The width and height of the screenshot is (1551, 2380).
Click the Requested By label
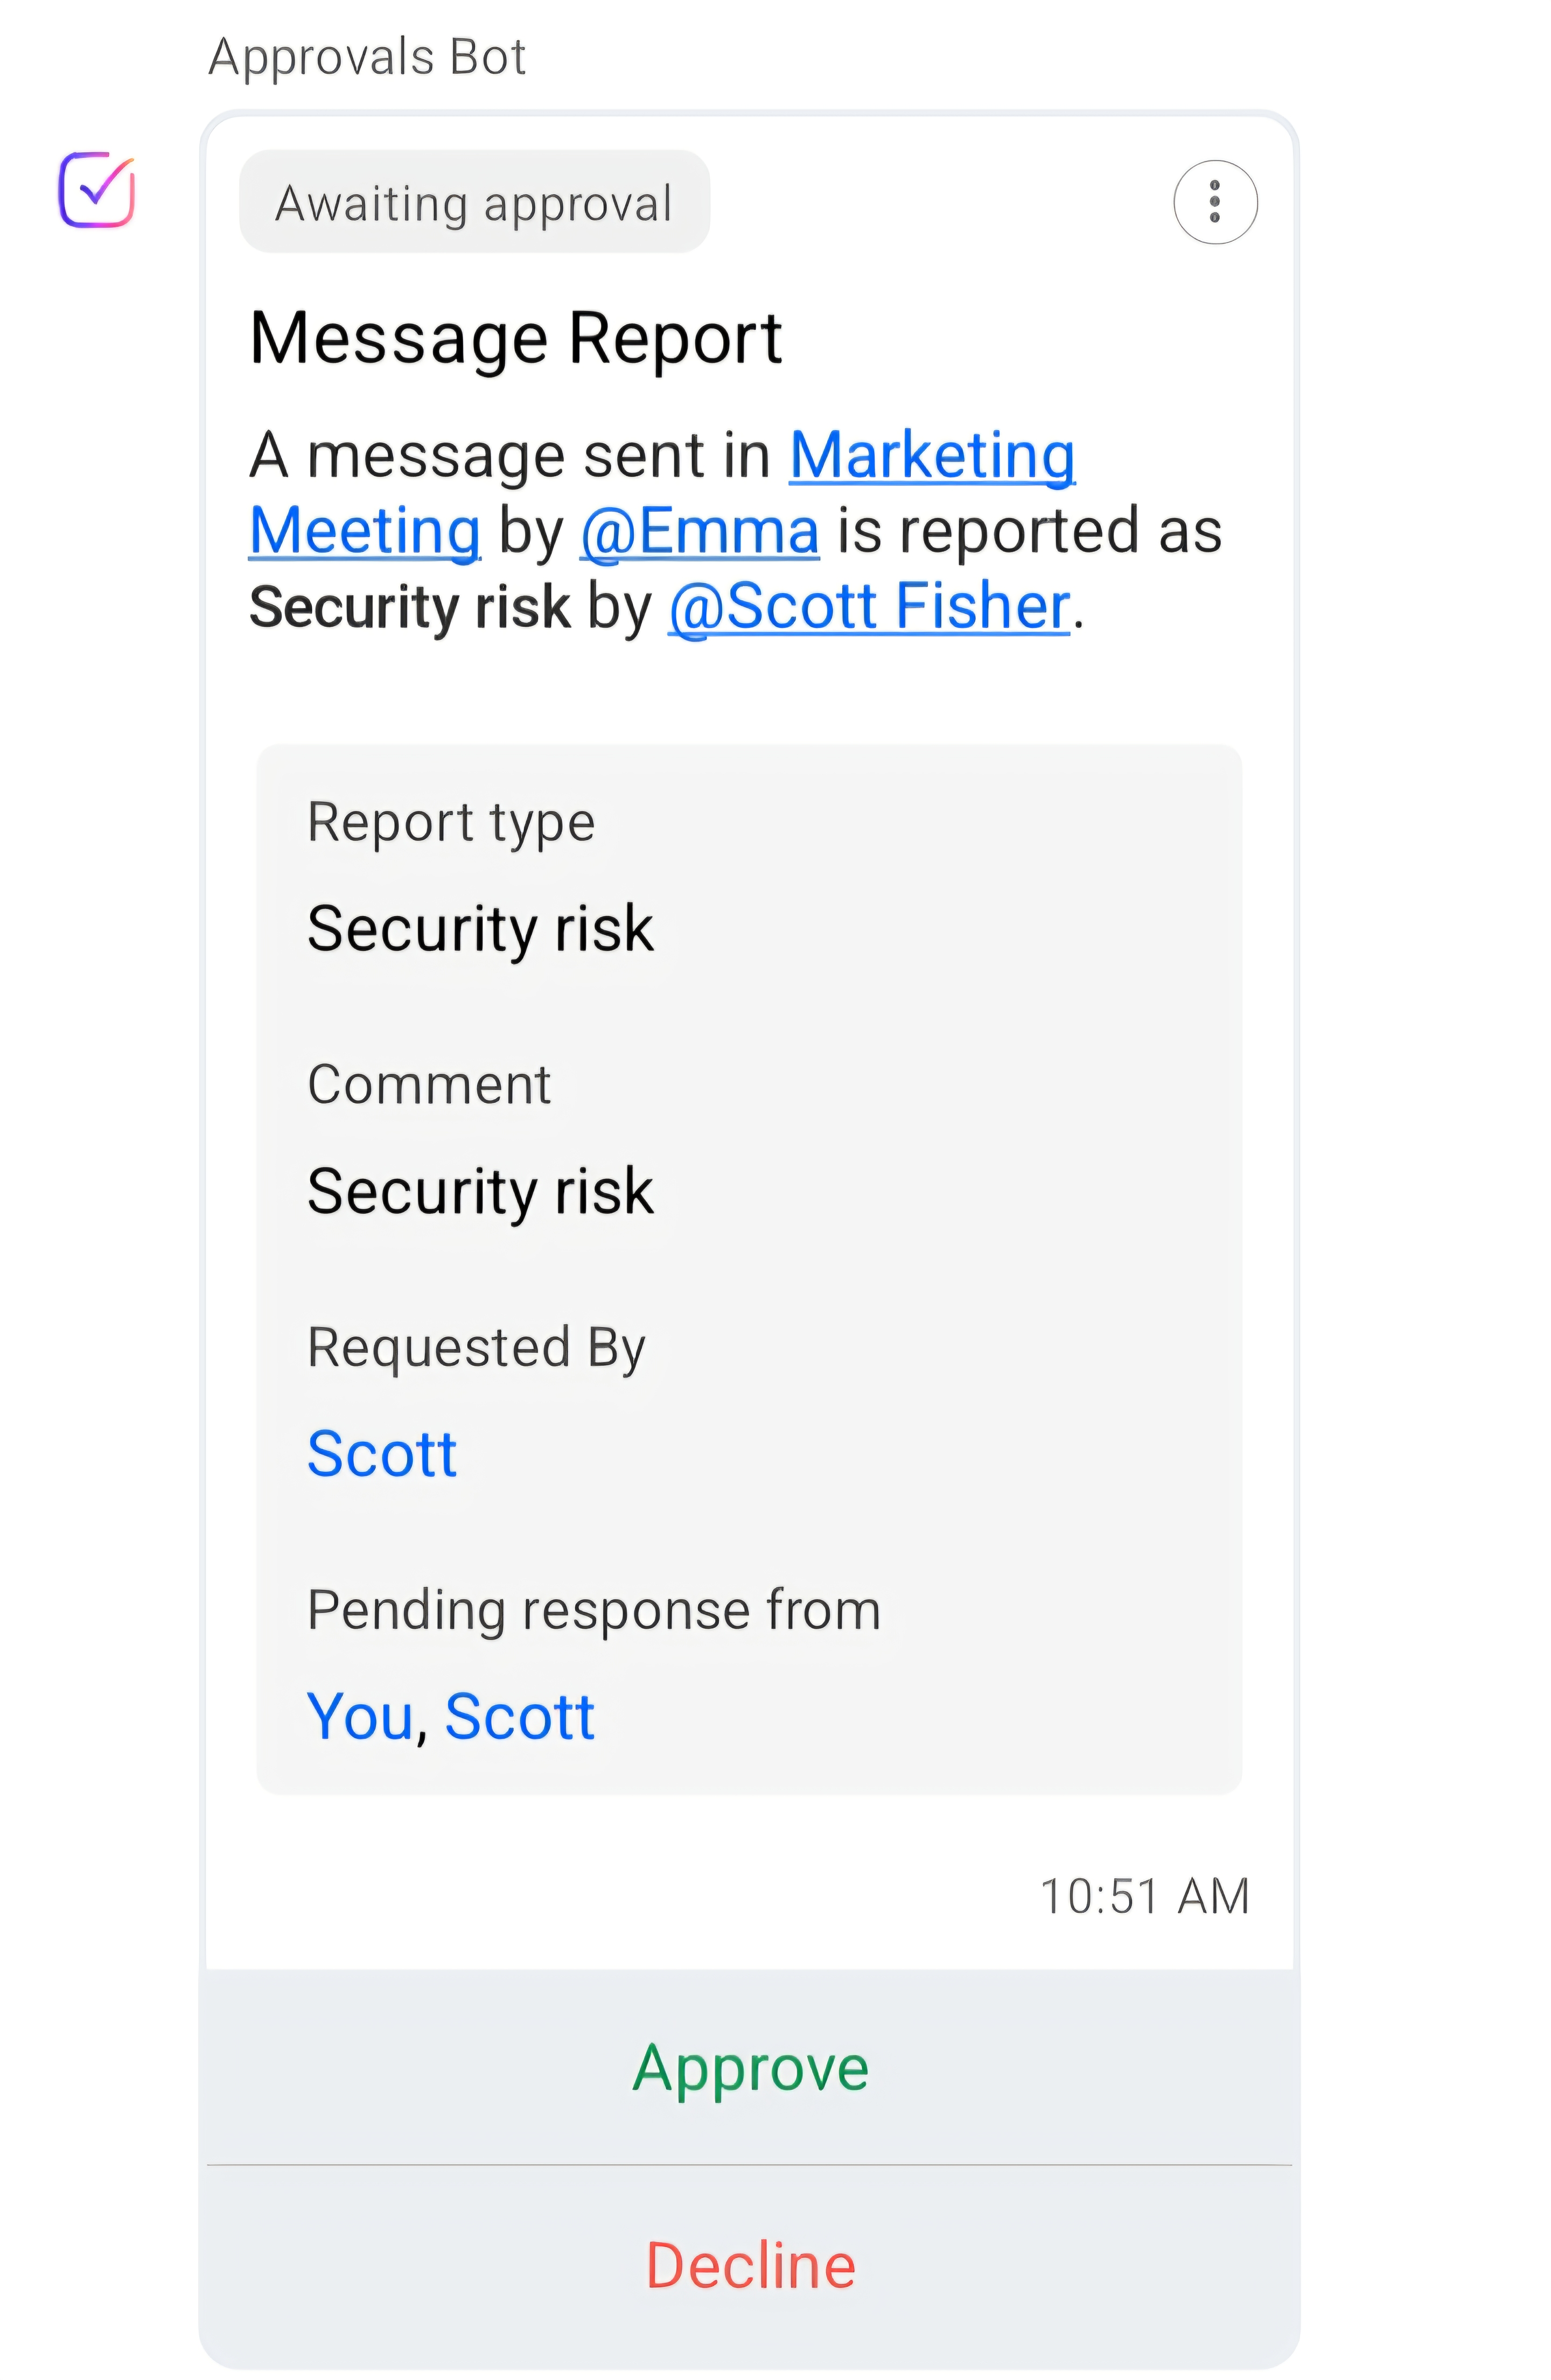[476, 1348]
